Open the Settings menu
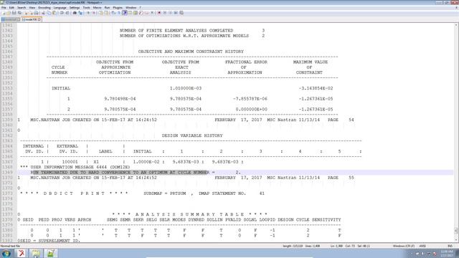The image size is (459, 258). pos(75,8)
